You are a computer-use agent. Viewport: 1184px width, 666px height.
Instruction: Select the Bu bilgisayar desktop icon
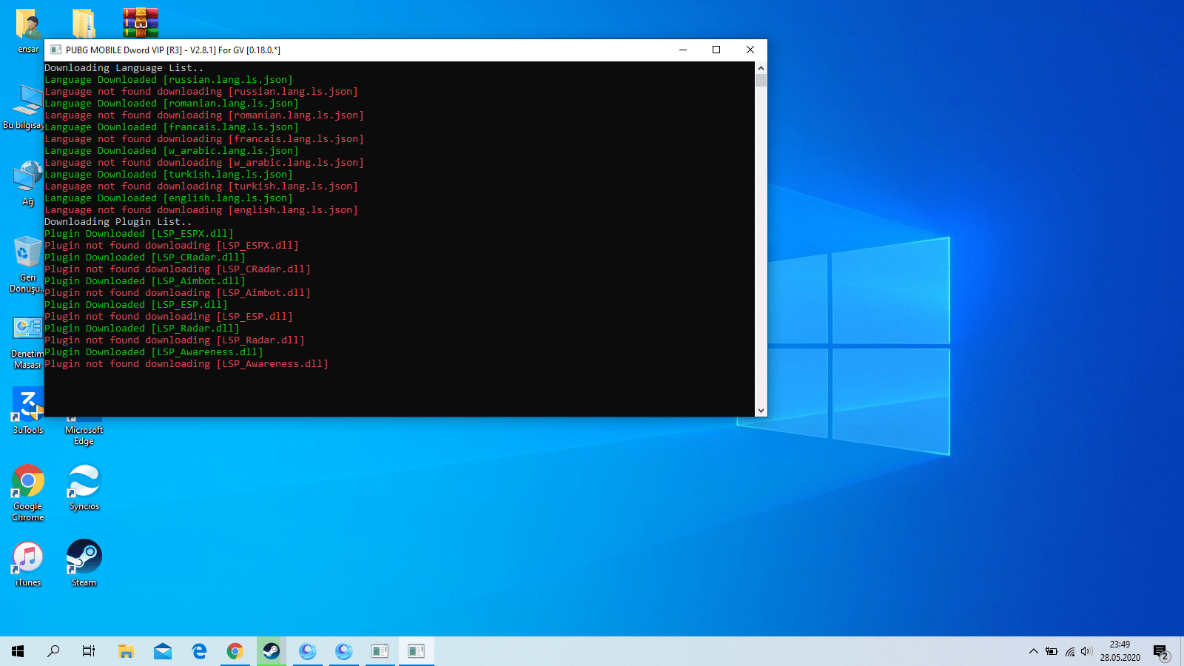(27, 107)
